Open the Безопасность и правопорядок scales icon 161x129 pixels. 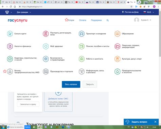(x=46, y=59)
